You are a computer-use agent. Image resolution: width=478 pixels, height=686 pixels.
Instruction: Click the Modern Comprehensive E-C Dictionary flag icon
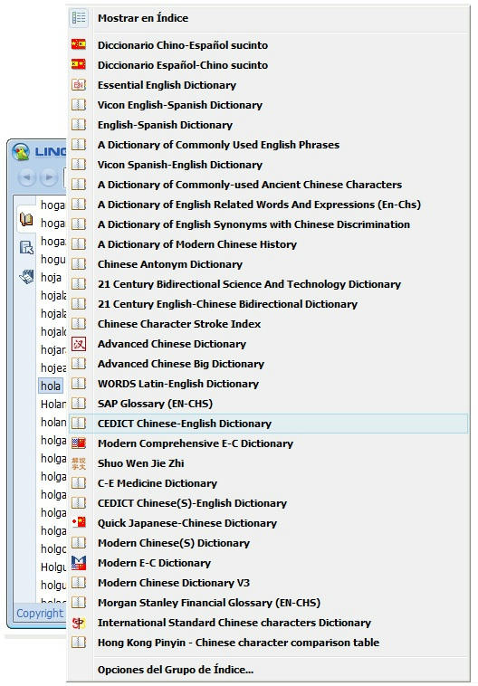coord(79,443)
